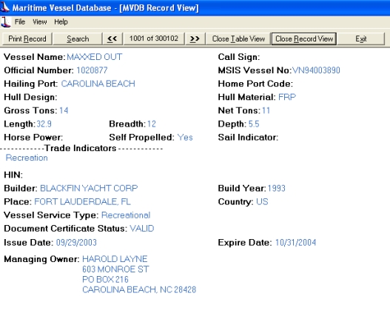
Task: Open the View menu
Action: 40,22
